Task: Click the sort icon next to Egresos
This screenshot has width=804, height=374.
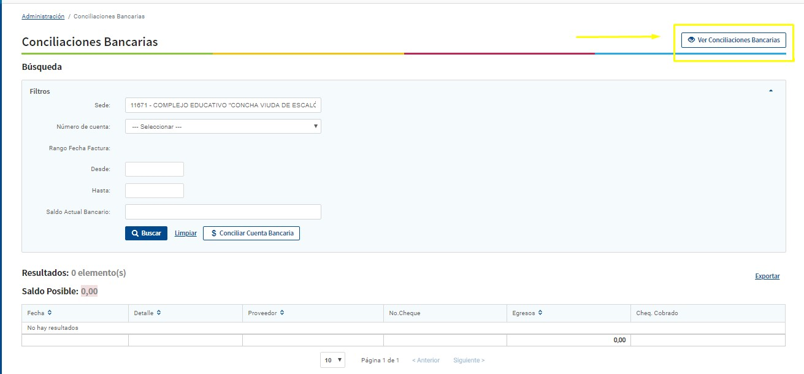Action: pos(540,313)
